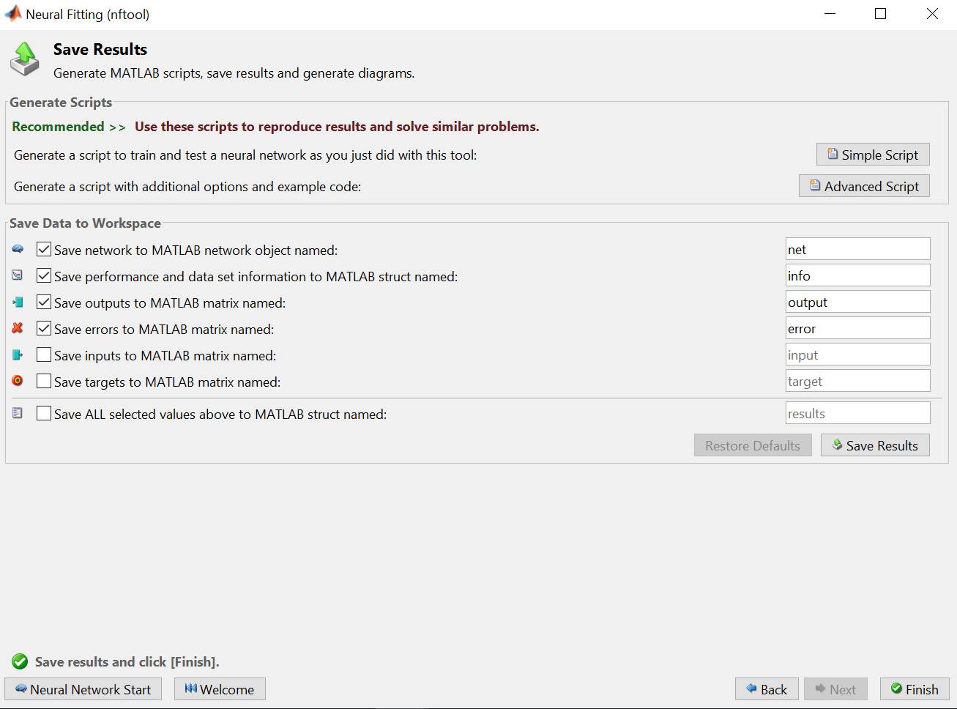
Task: Click the outputs matrix icon
Action: 18,302
